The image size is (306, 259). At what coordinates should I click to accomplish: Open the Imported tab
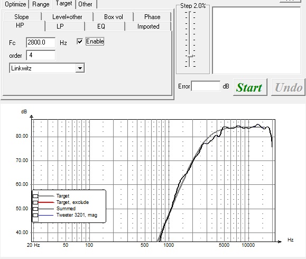(149, 26)
